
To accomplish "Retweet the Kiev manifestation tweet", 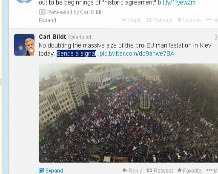I will tap(160, 170).
